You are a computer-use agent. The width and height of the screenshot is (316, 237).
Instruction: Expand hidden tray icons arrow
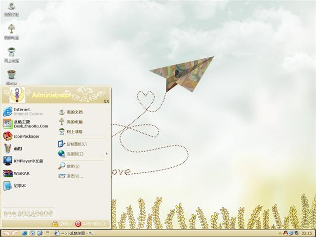[280, 234]
